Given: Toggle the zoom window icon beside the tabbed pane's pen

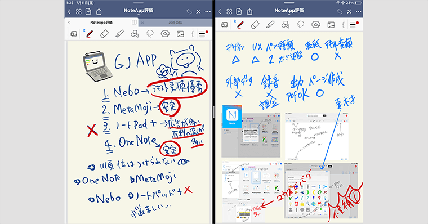Looking at the screenshot, I should click(74, 34).
